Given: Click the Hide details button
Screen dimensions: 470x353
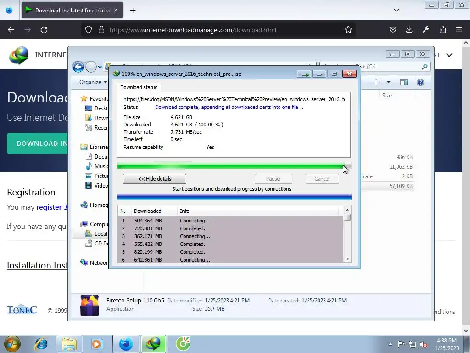Looking at the screenshot, I should tap(154, 179).
